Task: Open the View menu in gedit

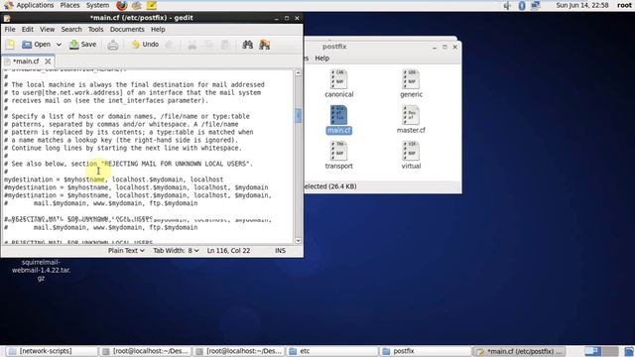Action: click(x=47, y=29)
